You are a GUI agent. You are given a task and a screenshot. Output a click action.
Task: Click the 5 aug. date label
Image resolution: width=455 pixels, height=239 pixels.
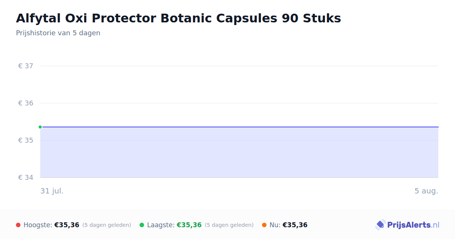click(x=426, y=191)
